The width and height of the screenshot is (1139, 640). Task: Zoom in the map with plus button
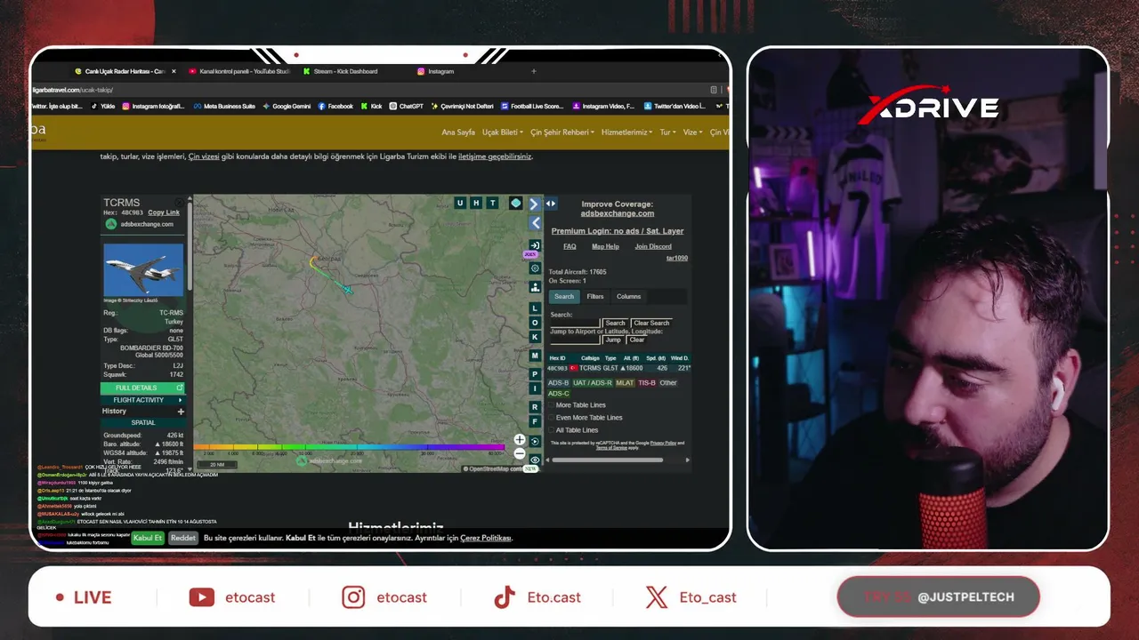click(520, 440)
